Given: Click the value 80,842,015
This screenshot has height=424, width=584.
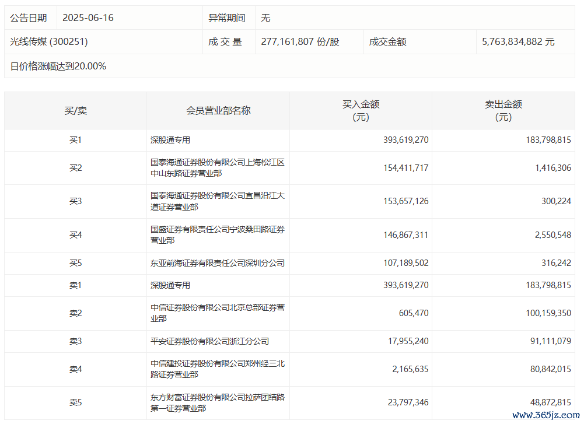Looking at the screenshot, I should click(x=551, y=369).
